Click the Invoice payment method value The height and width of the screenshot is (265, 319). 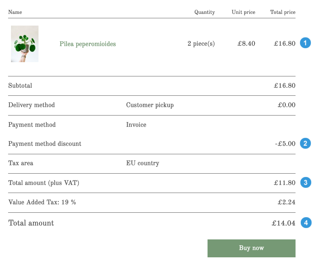[136, 125]
